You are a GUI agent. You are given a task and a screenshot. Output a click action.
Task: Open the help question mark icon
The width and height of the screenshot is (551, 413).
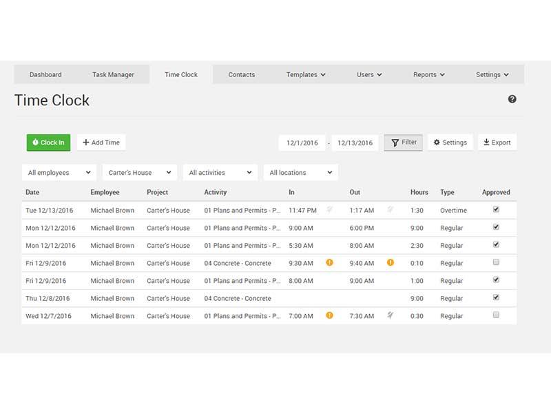512,99
